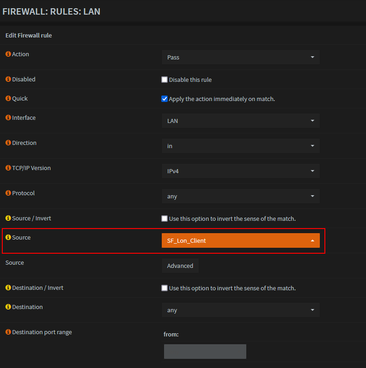This screenshot has height=368, width=366.
Task: Show help for Direction setting
Action: point(8,143)
